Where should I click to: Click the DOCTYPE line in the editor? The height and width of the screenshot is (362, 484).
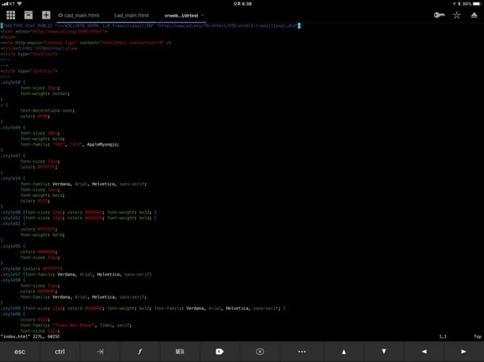[150, 26]
